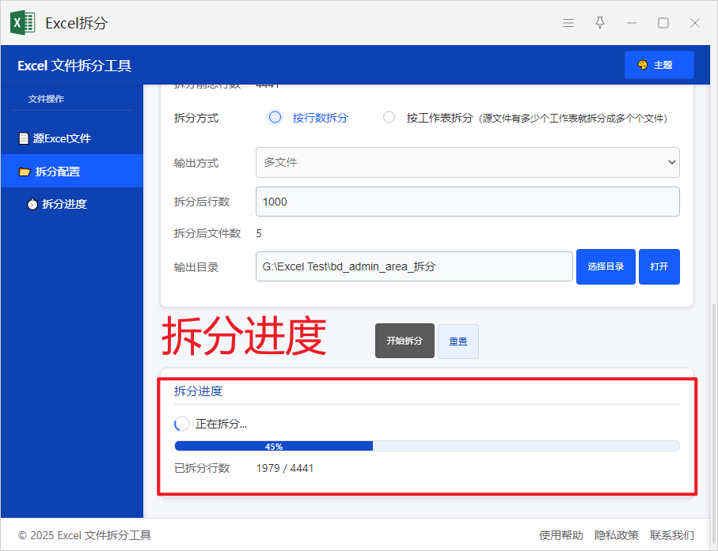Pin the window with the pin icon
Image resolution: width=718 pixels, height=551 pixels.
pos(600,23)
